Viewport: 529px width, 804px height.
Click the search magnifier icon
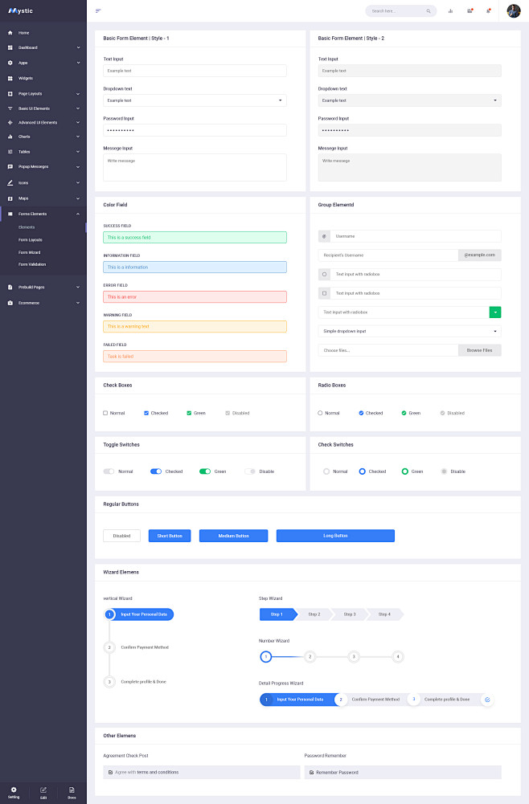coord(428,11)
